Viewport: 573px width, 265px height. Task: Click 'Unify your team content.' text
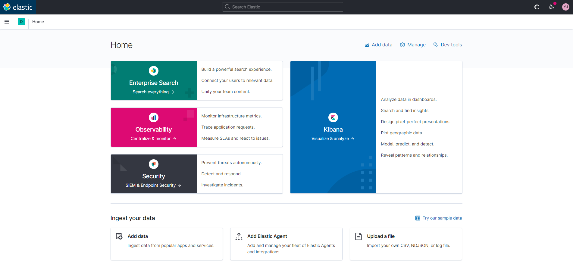226,92
